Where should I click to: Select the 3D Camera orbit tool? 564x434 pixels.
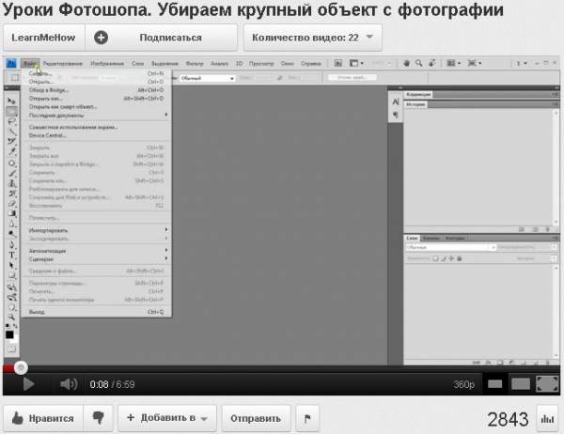[11, 297]
